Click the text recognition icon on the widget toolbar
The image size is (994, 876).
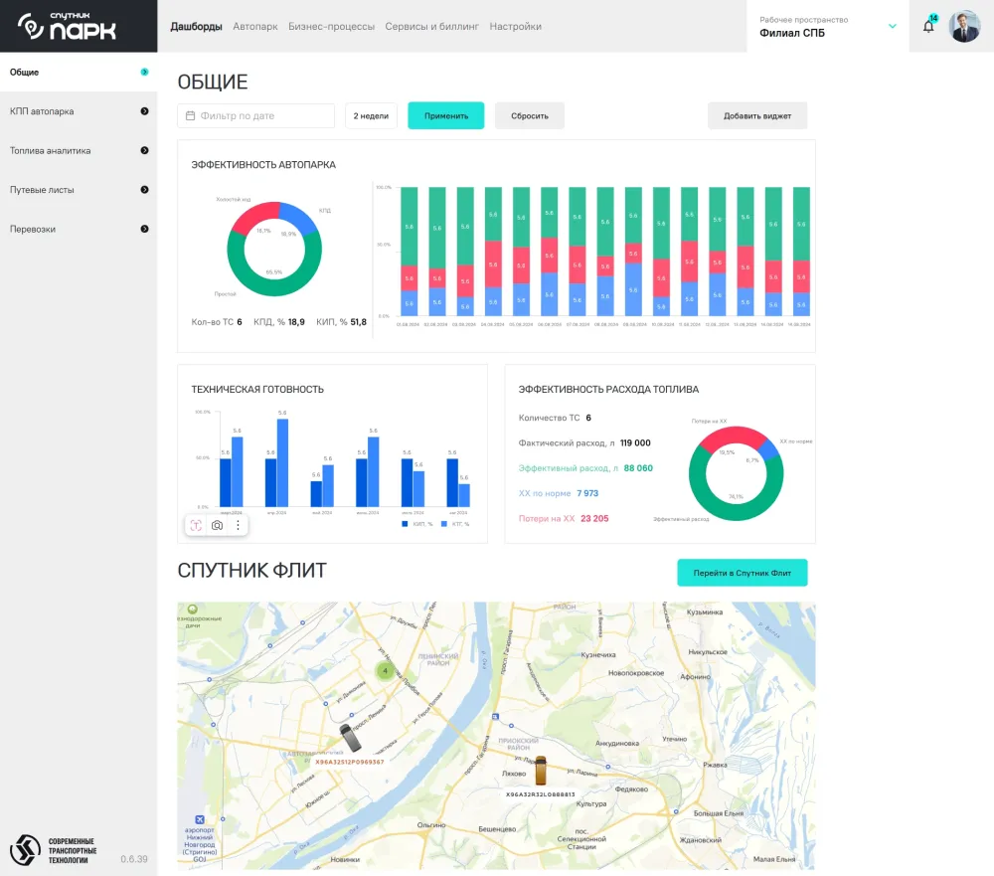tap(196, 525)
